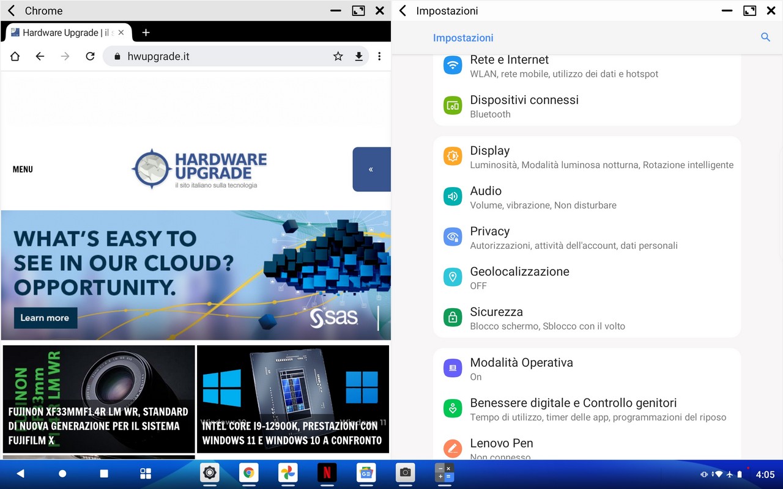
Task: Click the Wi-Fi icon for Rete e Internet
Action: tap(453, 65)
